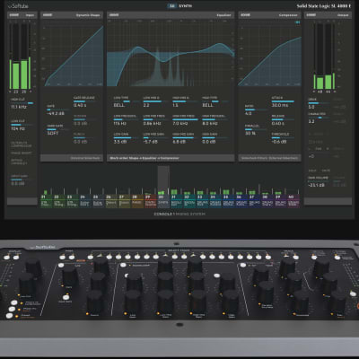The image size is (359, 359).
Task: Select track 29 in the track strip
Action: pyautogui.click(x=151, y=200)
